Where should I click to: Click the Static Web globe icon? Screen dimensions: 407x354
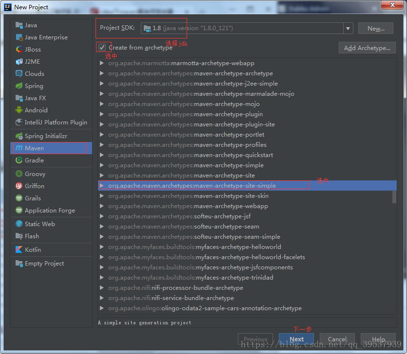19,224
